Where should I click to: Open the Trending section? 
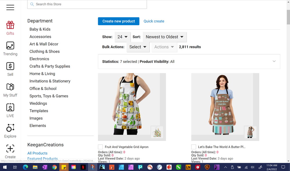(x=10, y=49)
